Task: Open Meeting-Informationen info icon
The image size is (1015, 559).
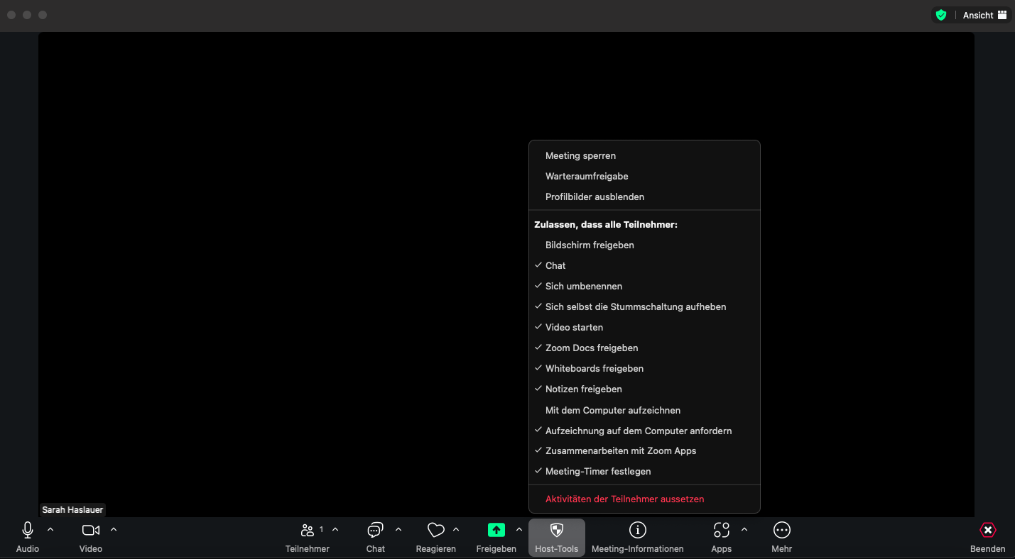Action: tap(637, 531)
